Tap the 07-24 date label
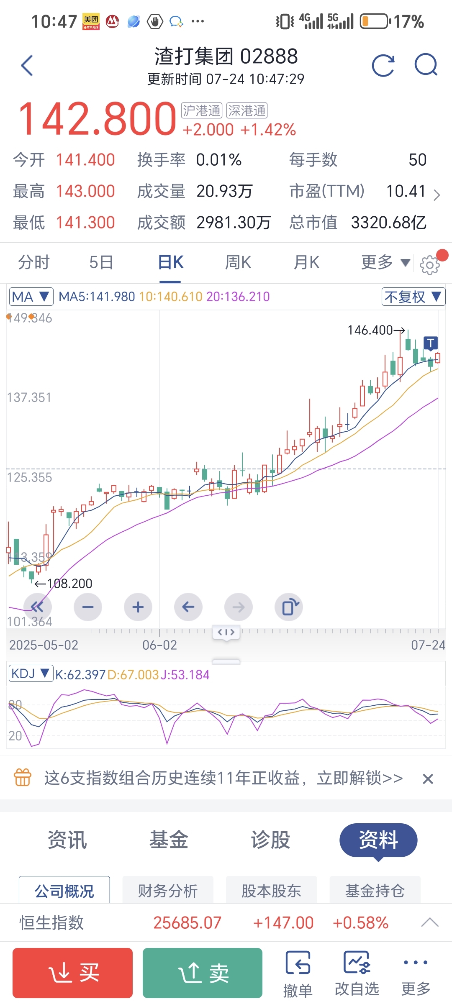 click(428, 645)
